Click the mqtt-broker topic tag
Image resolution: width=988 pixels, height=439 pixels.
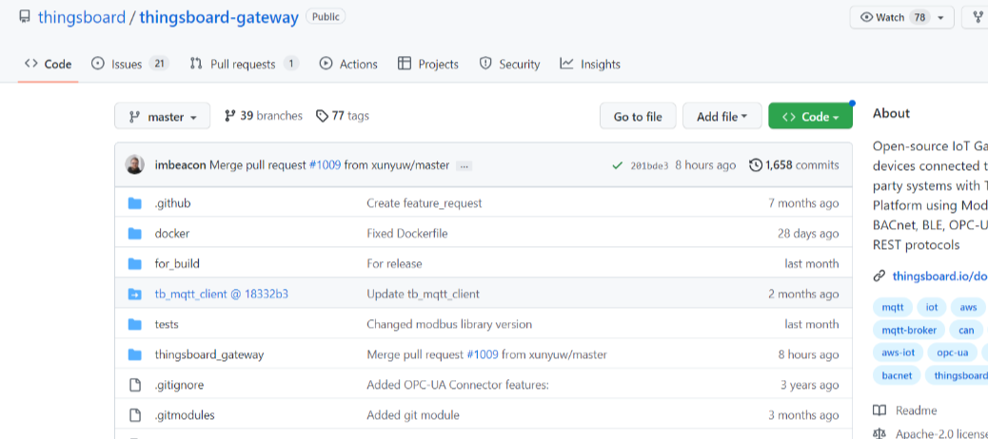(909, 330)
